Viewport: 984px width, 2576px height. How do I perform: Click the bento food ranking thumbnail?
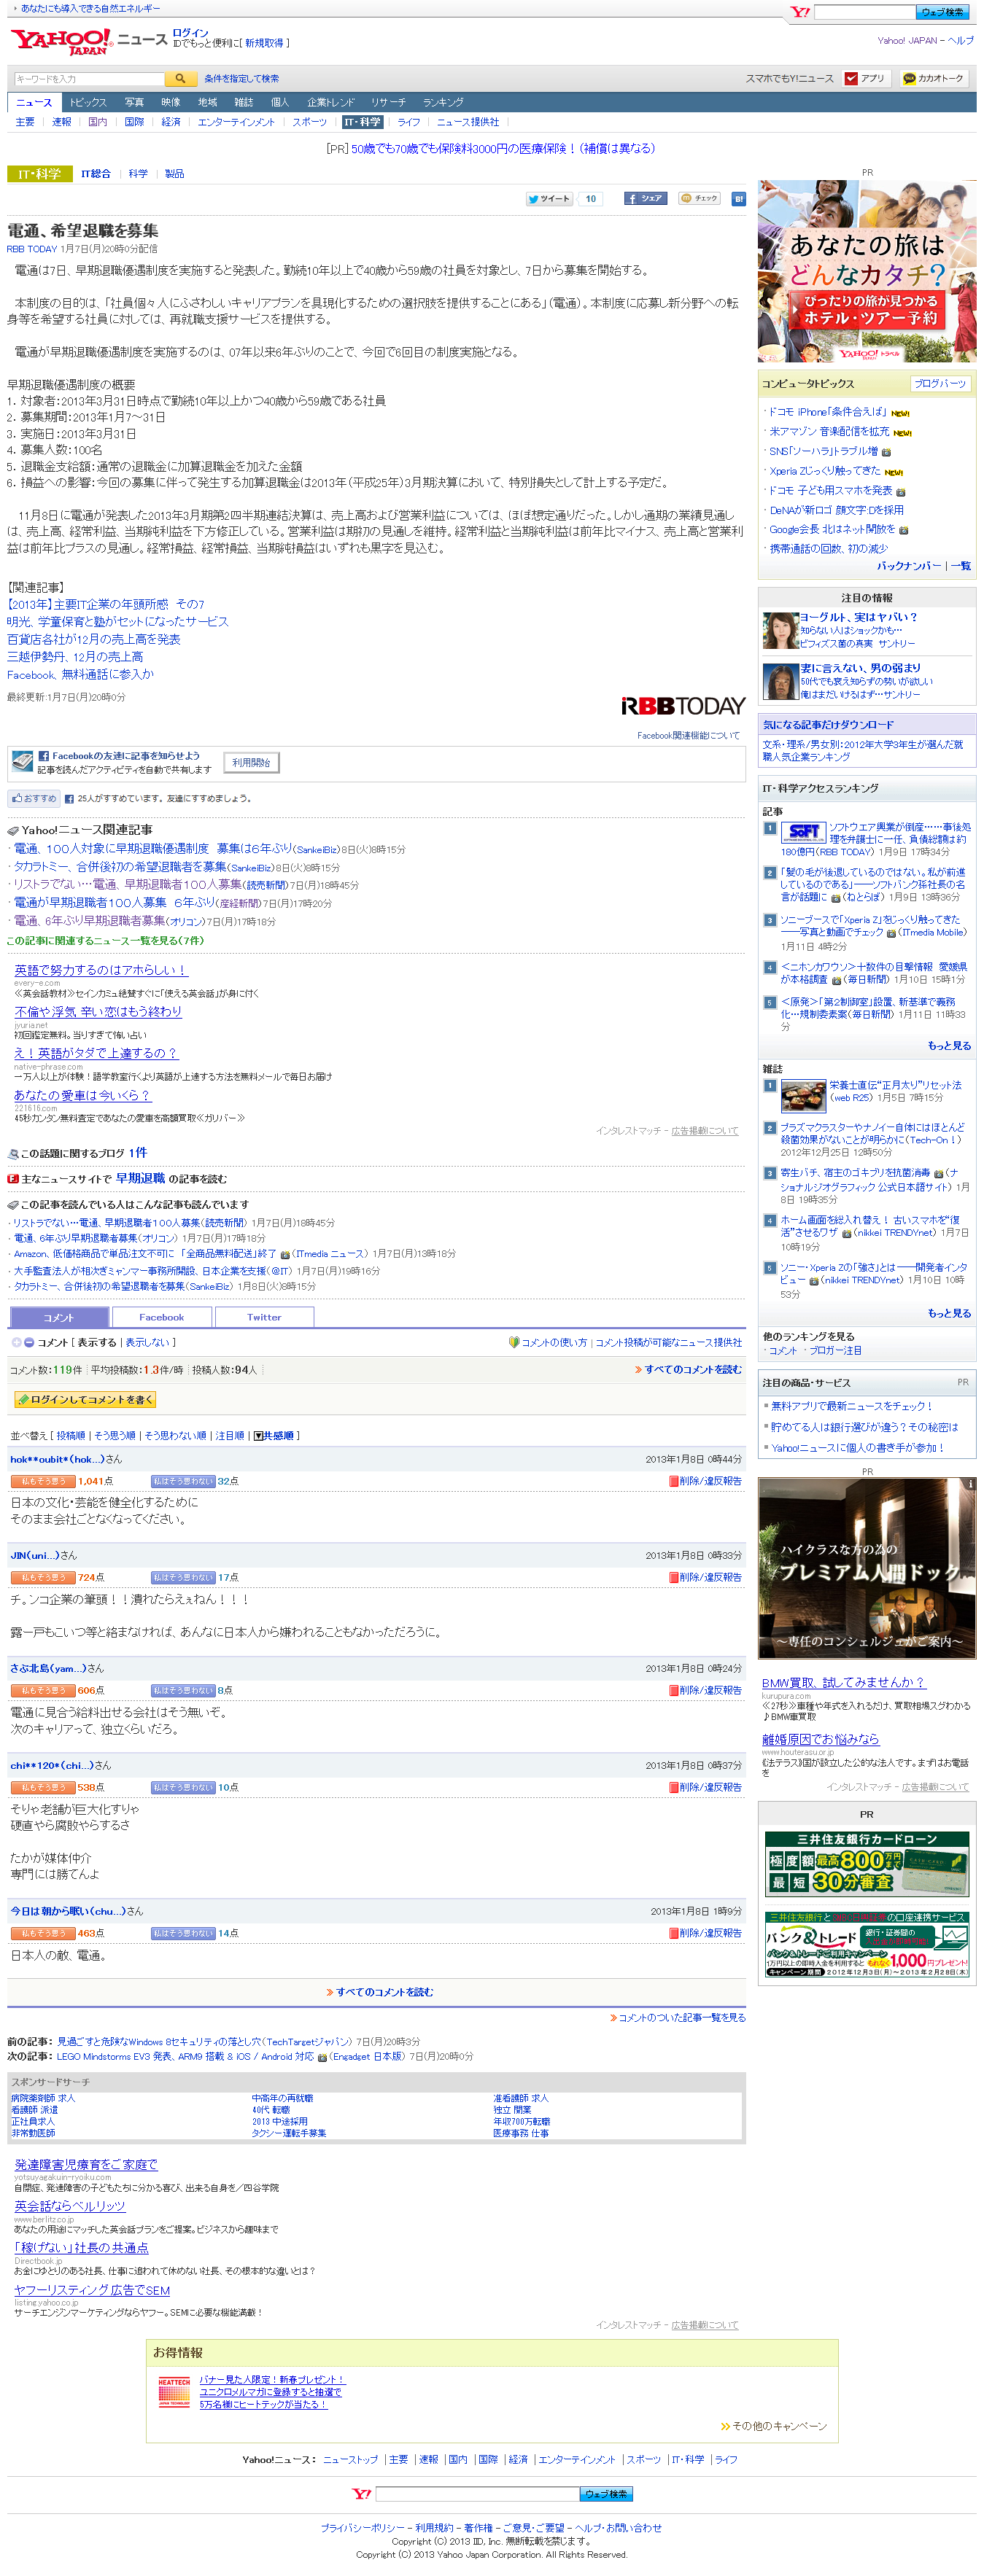pyautogui.click(x=803, y=1096)
